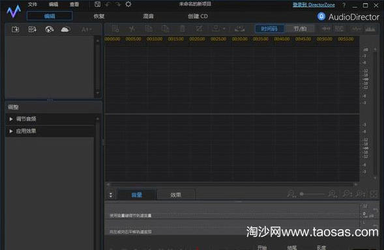Switch timeline to 时间码 (timecode) mode

269,29
